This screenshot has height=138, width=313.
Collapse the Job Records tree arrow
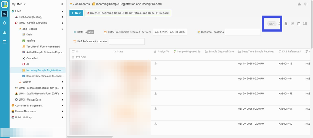[62, 29]
